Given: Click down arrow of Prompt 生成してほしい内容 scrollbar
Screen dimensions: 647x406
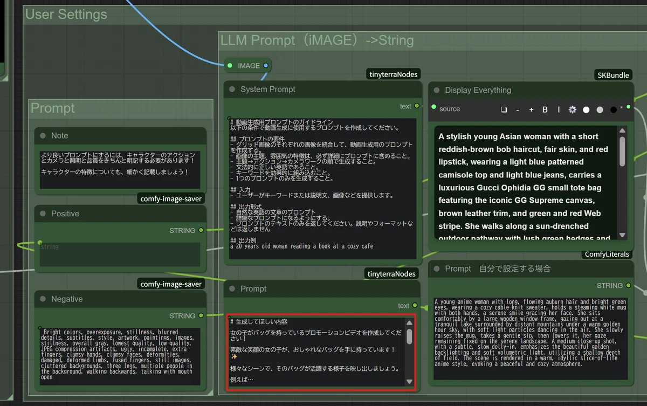Looking at the screenshot, I should [409, 382].
